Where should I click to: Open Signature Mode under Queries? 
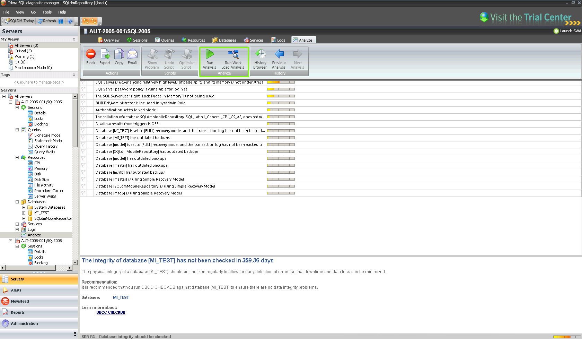tap(47, 135)
